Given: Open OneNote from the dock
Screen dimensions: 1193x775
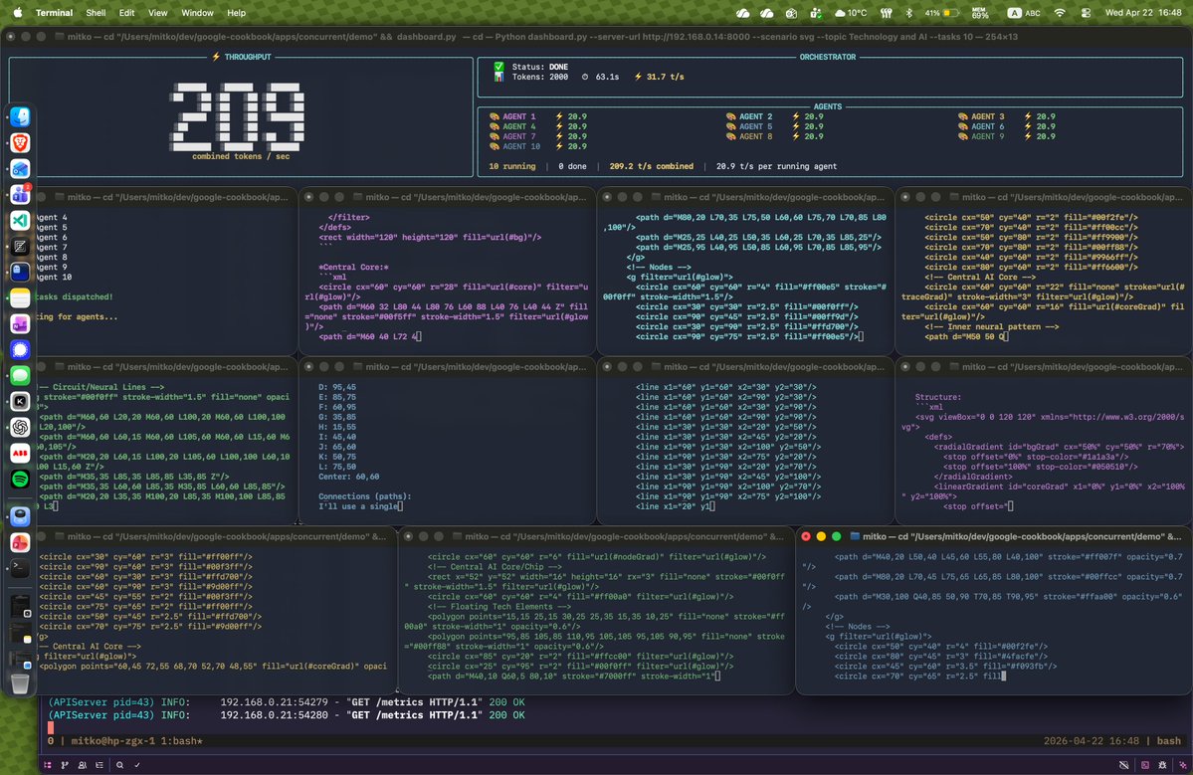Looking at the screenshot, I should (21, 324).
